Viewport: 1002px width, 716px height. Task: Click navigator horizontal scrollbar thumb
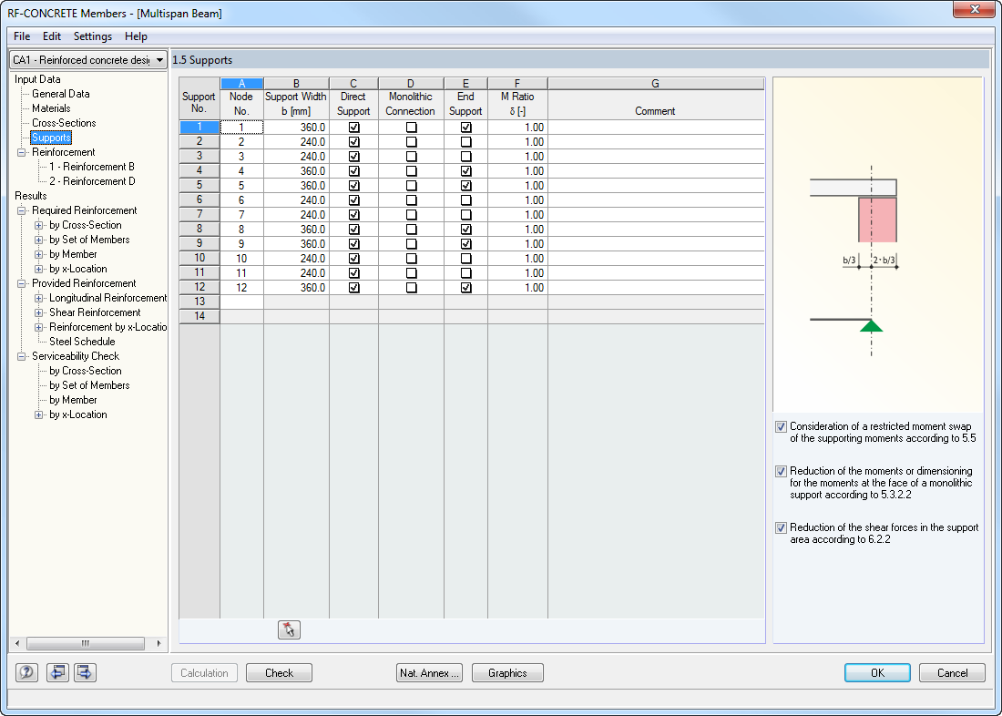coord(85,643)
